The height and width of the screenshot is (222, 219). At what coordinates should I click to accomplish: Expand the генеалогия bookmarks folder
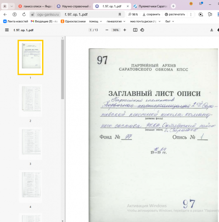pyautogui.click(x=116, y=21)
